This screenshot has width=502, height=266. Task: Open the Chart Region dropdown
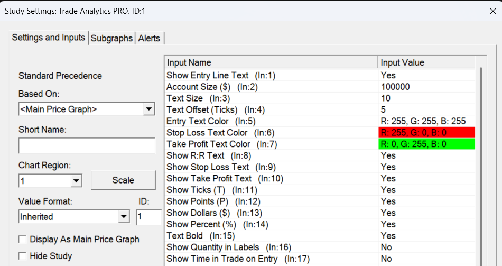[x=77, y=181]
